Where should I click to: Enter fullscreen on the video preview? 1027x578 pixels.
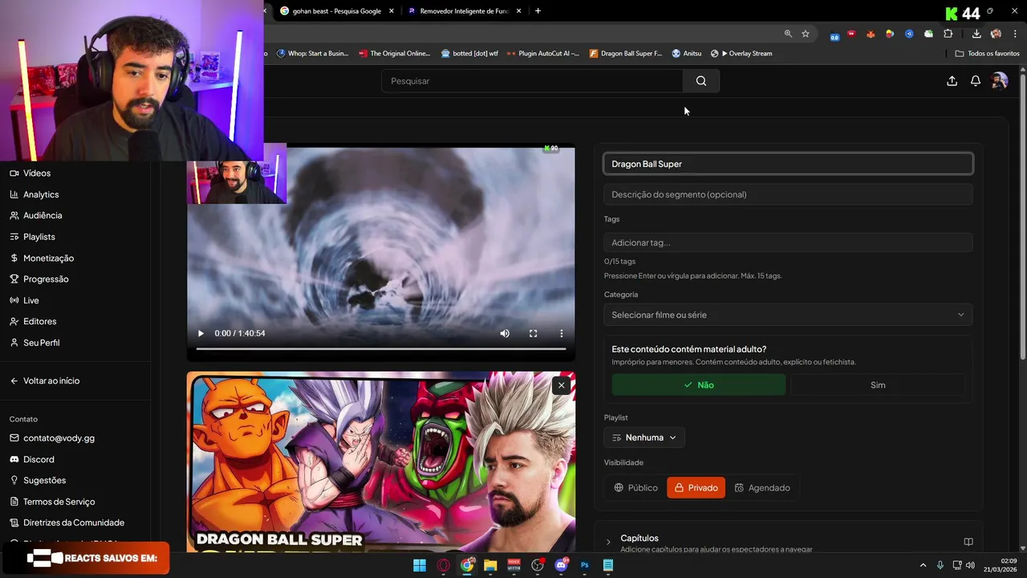coord(533,333)
